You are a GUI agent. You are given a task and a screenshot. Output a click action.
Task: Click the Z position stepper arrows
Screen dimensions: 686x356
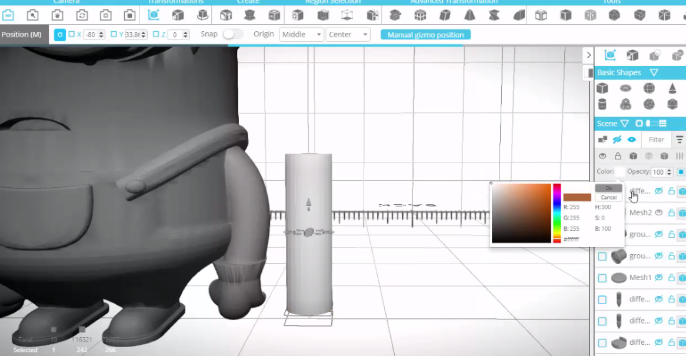pos(185,35)
